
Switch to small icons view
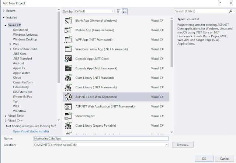[119, 11]
